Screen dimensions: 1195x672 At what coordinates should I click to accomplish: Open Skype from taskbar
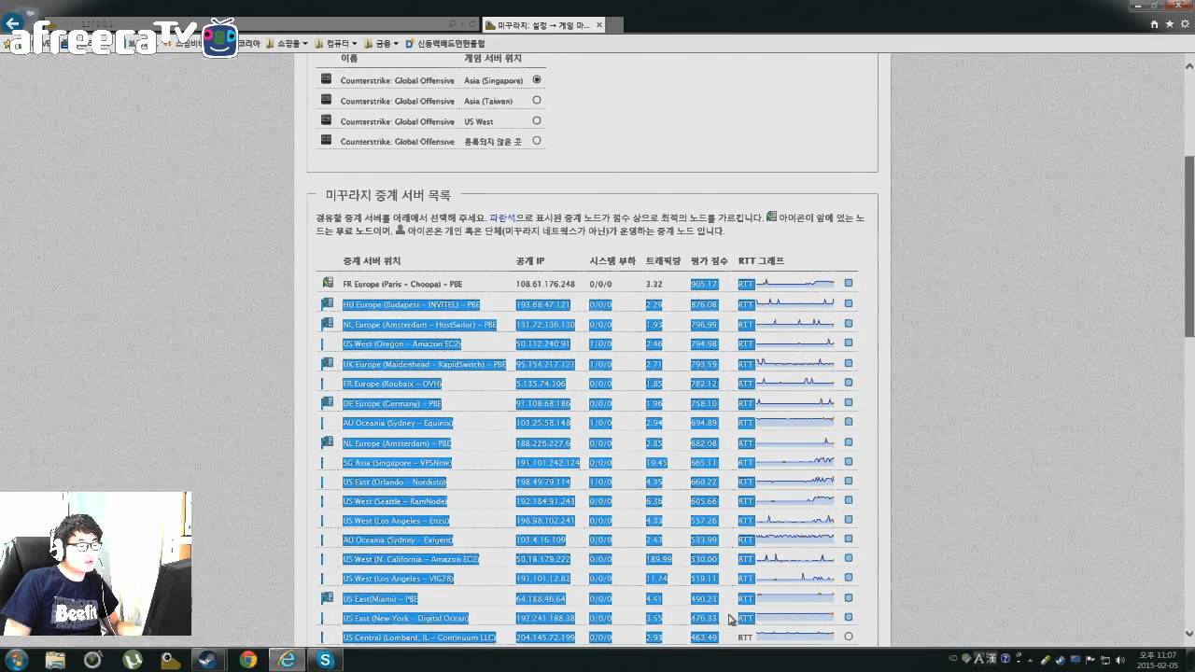tap(325, 660)
